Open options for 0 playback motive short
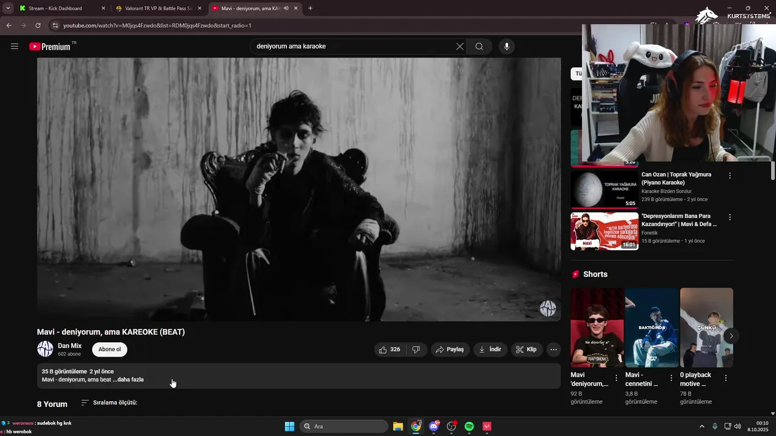The width and height of the screenshot is (776, 436). pos(726,378)
